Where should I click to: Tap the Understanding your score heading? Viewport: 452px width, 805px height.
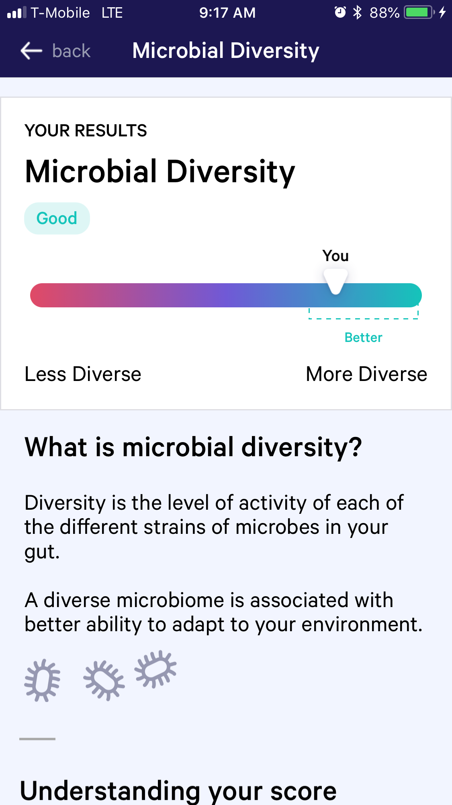pyautogui.click(x=178, y=791)
